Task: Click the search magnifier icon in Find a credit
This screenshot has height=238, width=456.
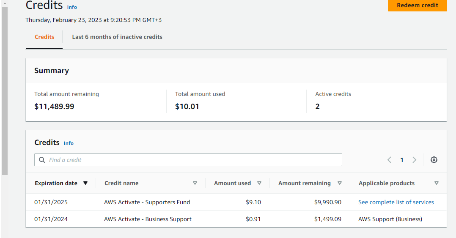Action: (x=42, y=160)
